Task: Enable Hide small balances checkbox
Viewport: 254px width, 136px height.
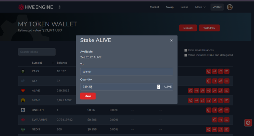Action: point(186,50)
